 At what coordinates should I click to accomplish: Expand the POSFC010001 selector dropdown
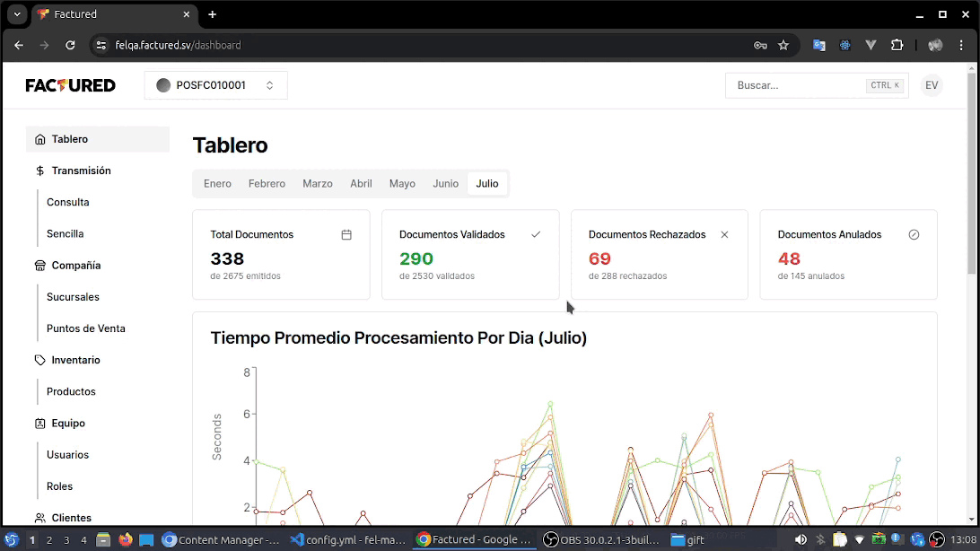click(215, 85)
